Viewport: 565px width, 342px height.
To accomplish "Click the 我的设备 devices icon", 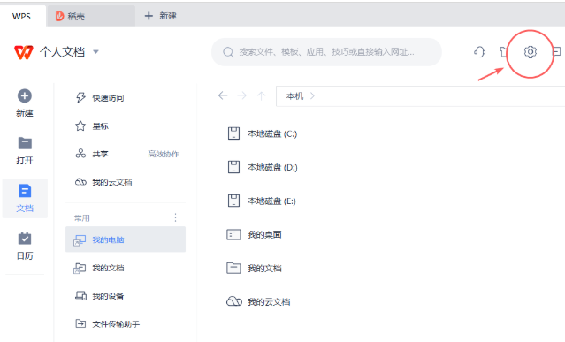I will (x=80, y=296).
